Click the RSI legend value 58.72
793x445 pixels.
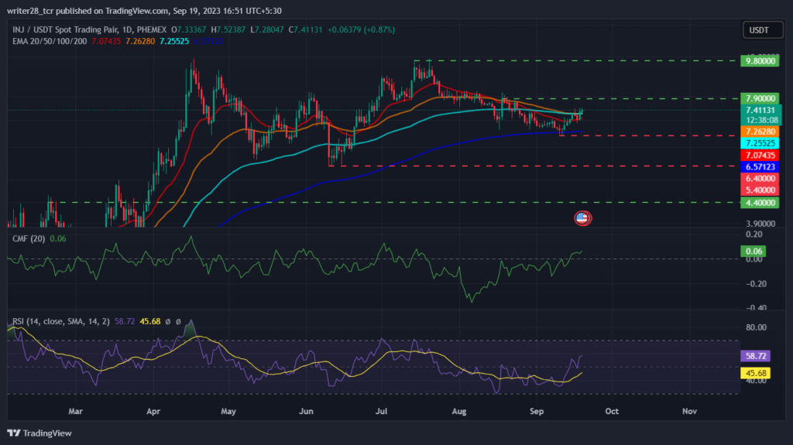125,322
